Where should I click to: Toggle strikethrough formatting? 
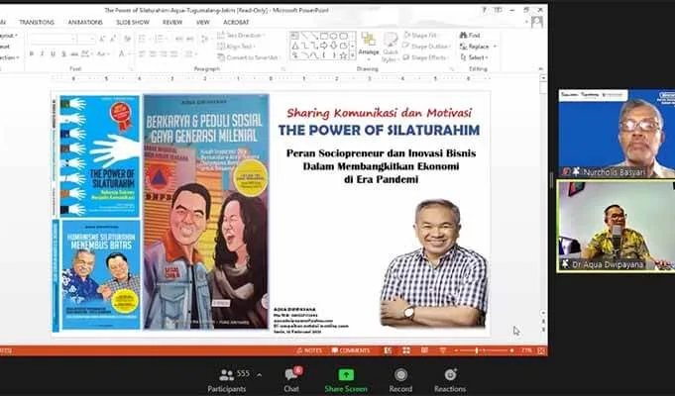[x=74, y=54]
